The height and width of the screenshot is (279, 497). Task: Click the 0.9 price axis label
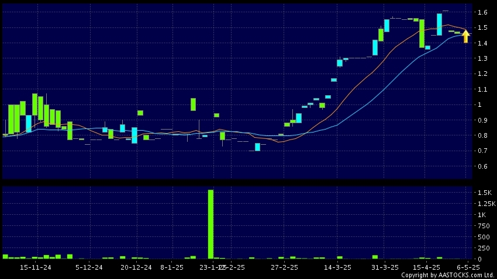pyautogui.click(x=482, y=120)
